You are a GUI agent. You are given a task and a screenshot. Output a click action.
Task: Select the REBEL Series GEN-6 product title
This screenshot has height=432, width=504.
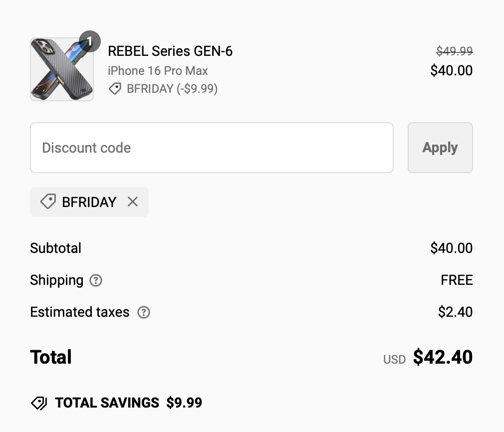(170, 51)
